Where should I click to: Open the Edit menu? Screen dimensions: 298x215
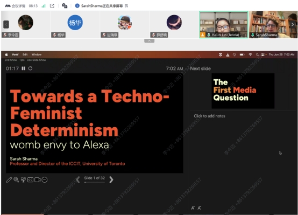25,54
